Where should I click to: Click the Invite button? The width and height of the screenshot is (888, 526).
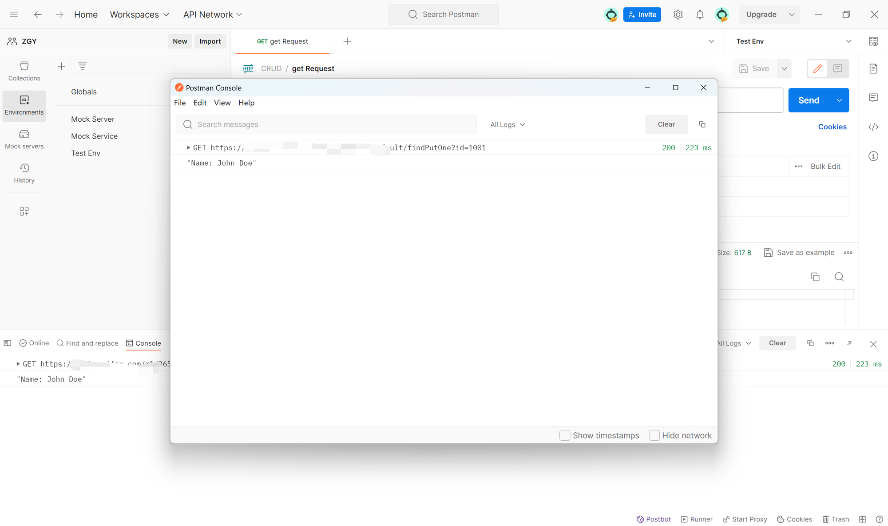(x=642, y=15)
